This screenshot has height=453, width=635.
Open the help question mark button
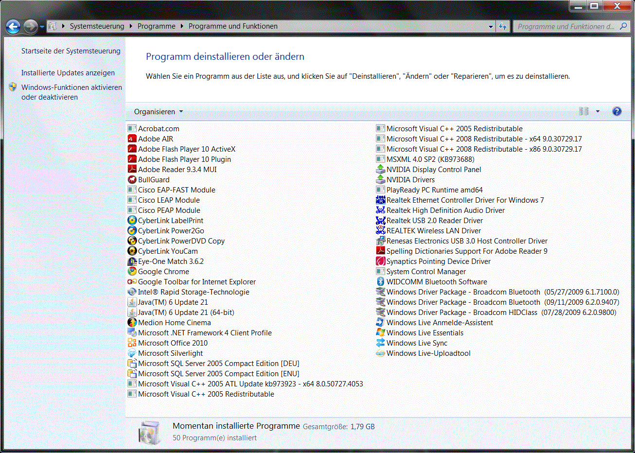coord(617,111)
